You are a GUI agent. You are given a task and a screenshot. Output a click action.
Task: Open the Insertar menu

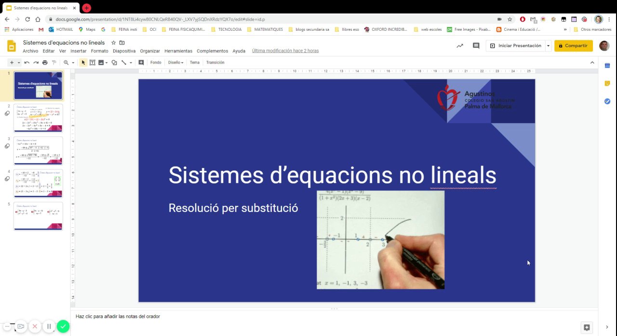[x=79, y=51]
